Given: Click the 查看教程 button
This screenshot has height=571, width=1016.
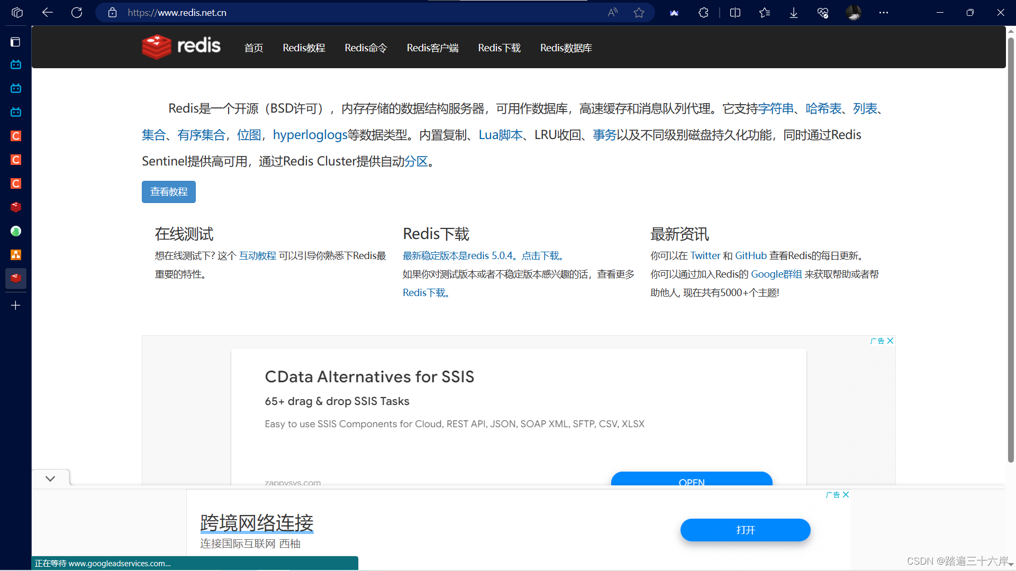Looking at the screenshot, I should [169, 192].
